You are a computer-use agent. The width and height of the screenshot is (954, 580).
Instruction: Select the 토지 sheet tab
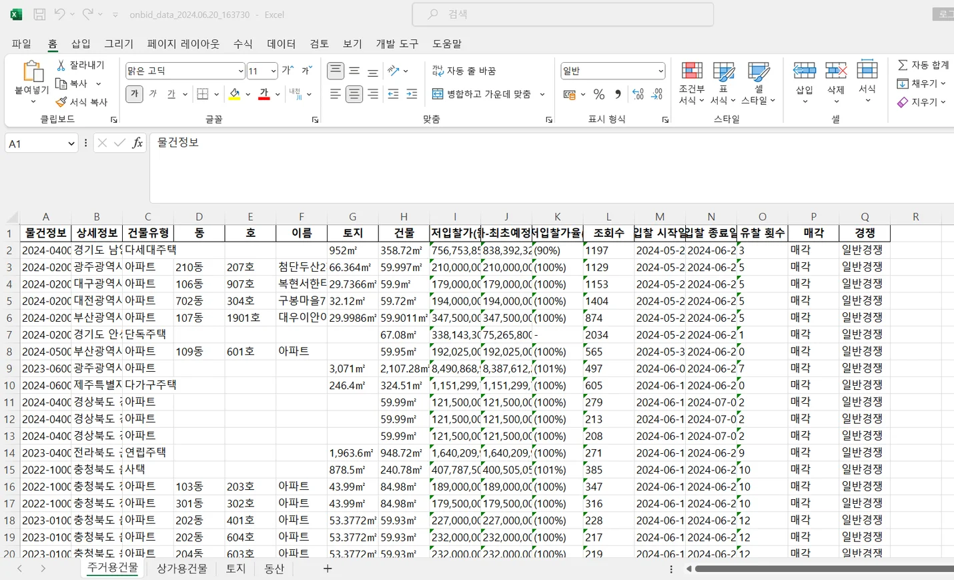[236, 569]
